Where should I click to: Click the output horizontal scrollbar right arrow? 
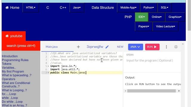coord(179,91)
